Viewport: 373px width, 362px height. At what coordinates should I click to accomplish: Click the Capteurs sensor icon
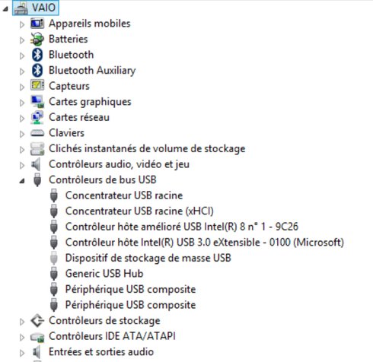tap(37, 85)
